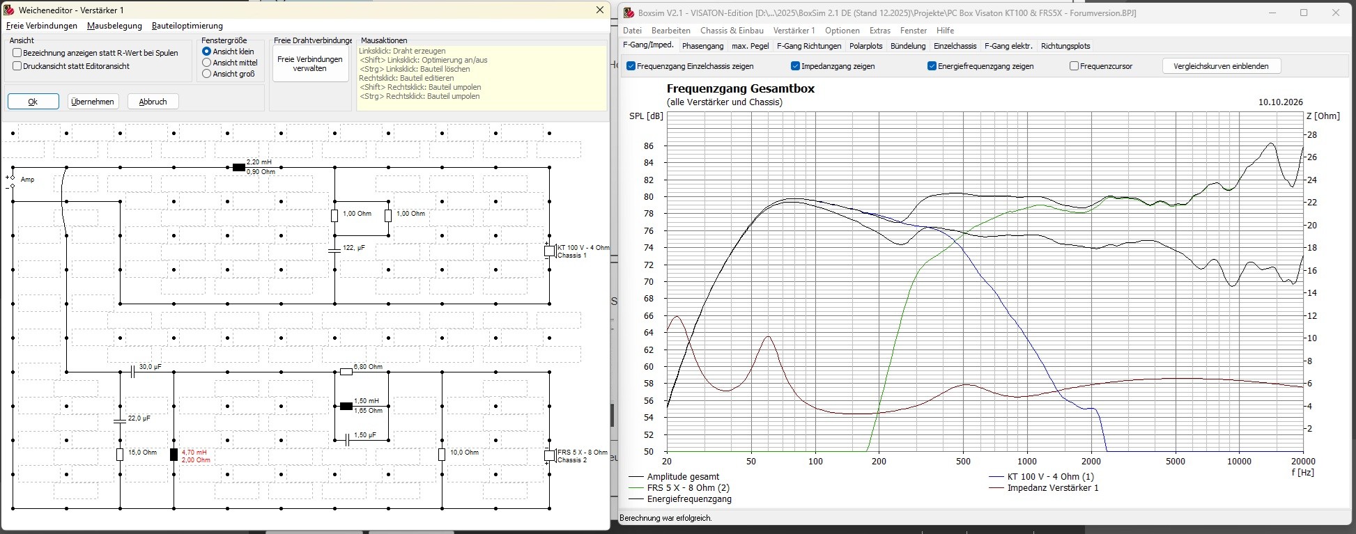
Task: Click the KT 100 V chassis symbol
Action: click(x=549, y=251)
